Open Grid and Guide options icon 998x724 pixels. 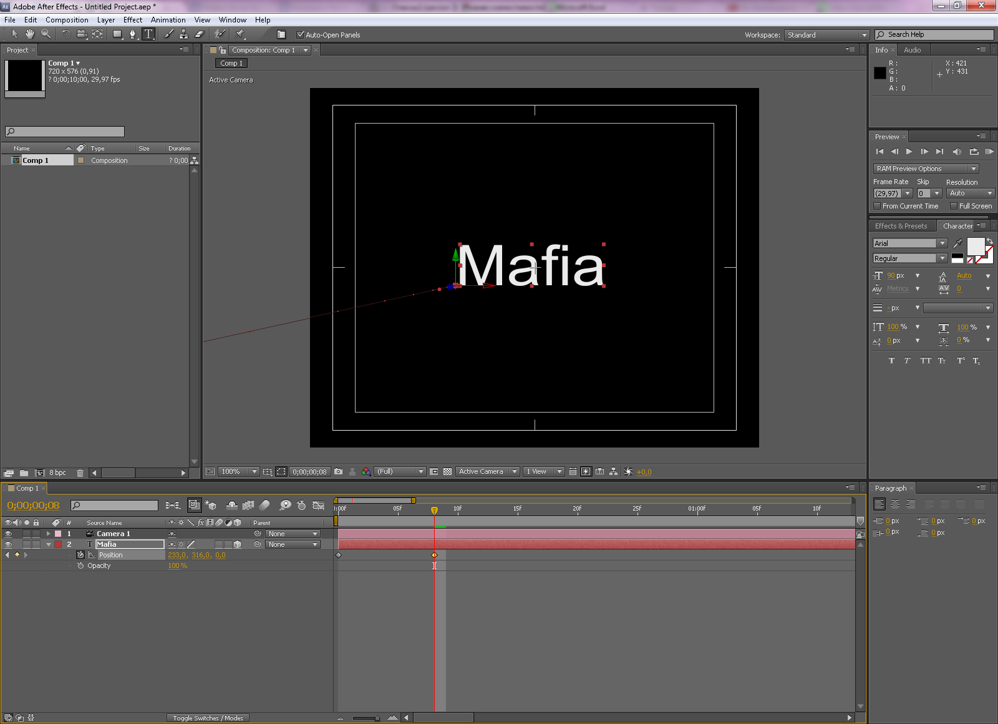pyautogui.click(x=267, y=472)
